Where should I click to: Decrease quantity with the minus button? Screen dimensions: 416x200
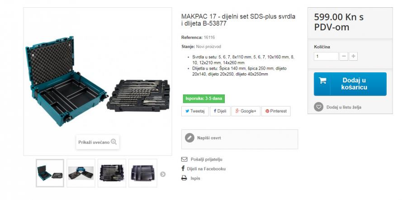[x=344, y=56]
